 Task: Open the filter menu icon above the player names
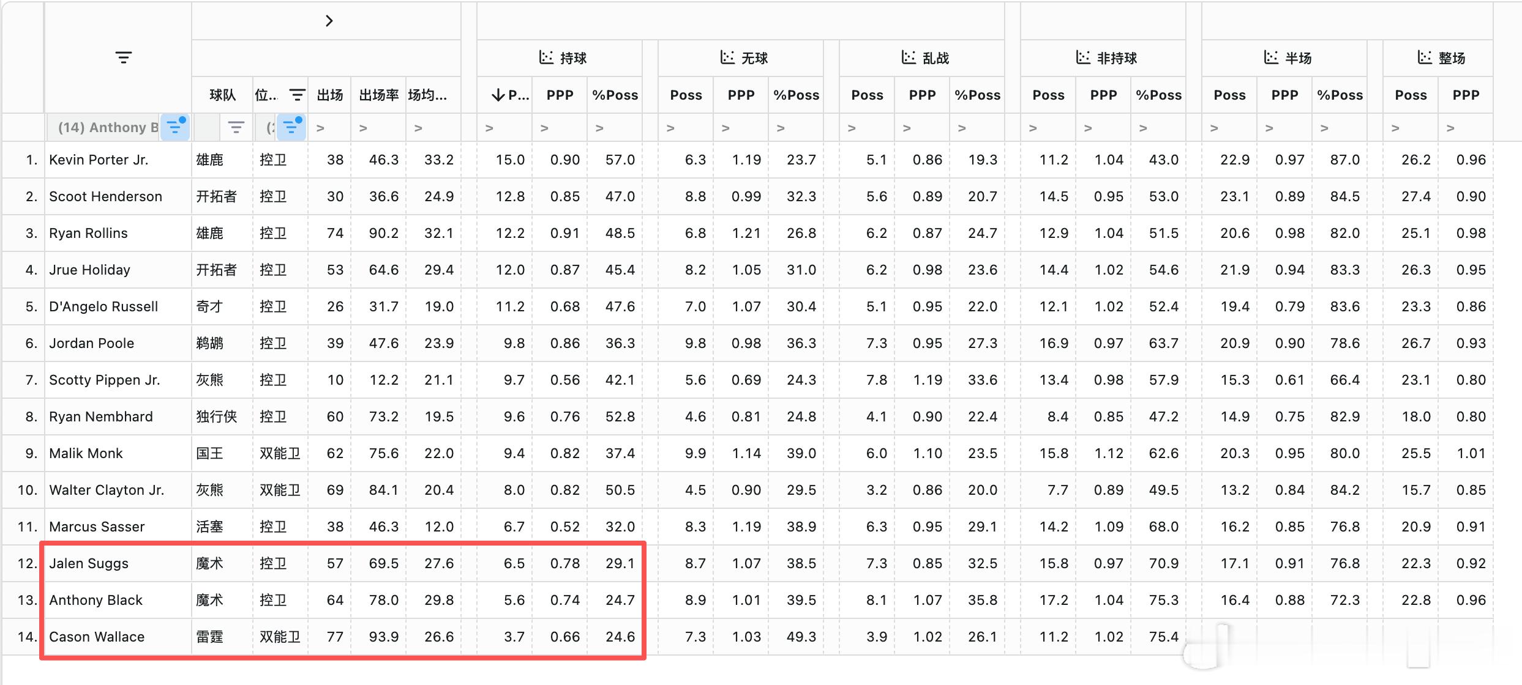tap(123, 57)
